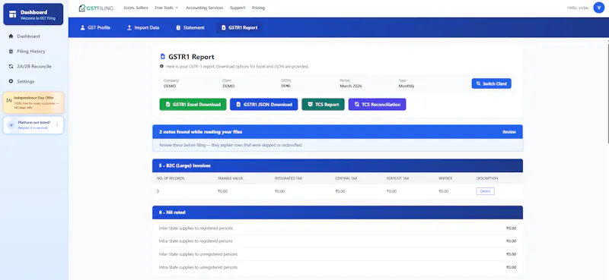Click the GSTFILING logo
The width and height of the screenshot is (609, 280).
(96, 8)
